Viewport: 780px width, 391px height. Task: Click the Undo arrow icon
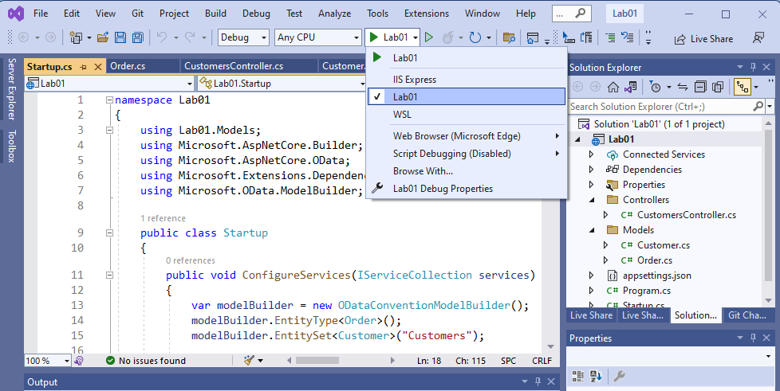tap(162, 37)
